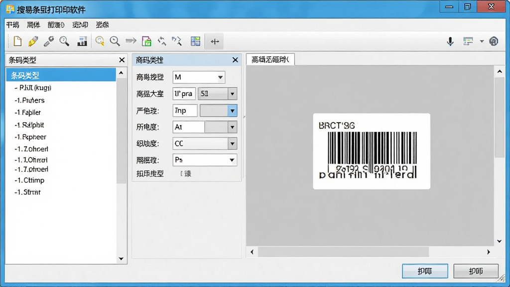The width and height of the screenshot is (510, 287).
Task: Open the third menu ending with D
Action: coord(56,25)
